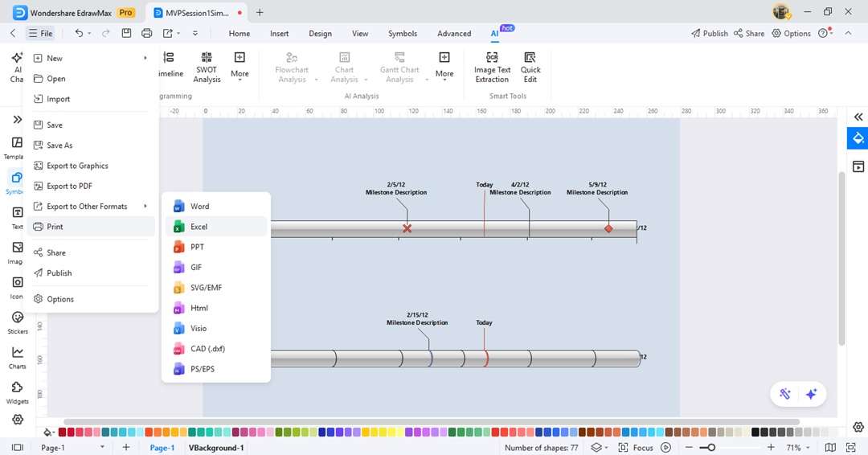Add a new page with plus button
This screenshot has width=868, height=455.
[x=126, y=447]
